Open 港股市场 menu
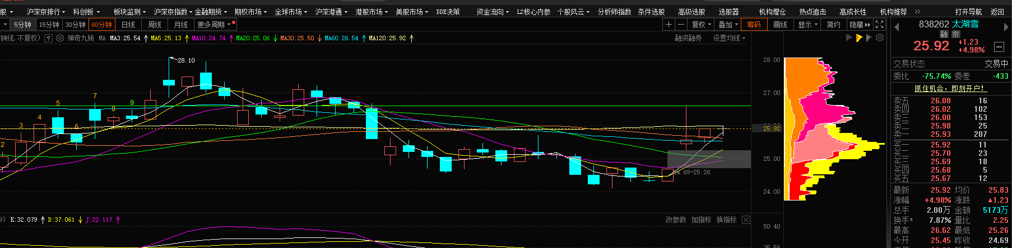 point(372,11)
